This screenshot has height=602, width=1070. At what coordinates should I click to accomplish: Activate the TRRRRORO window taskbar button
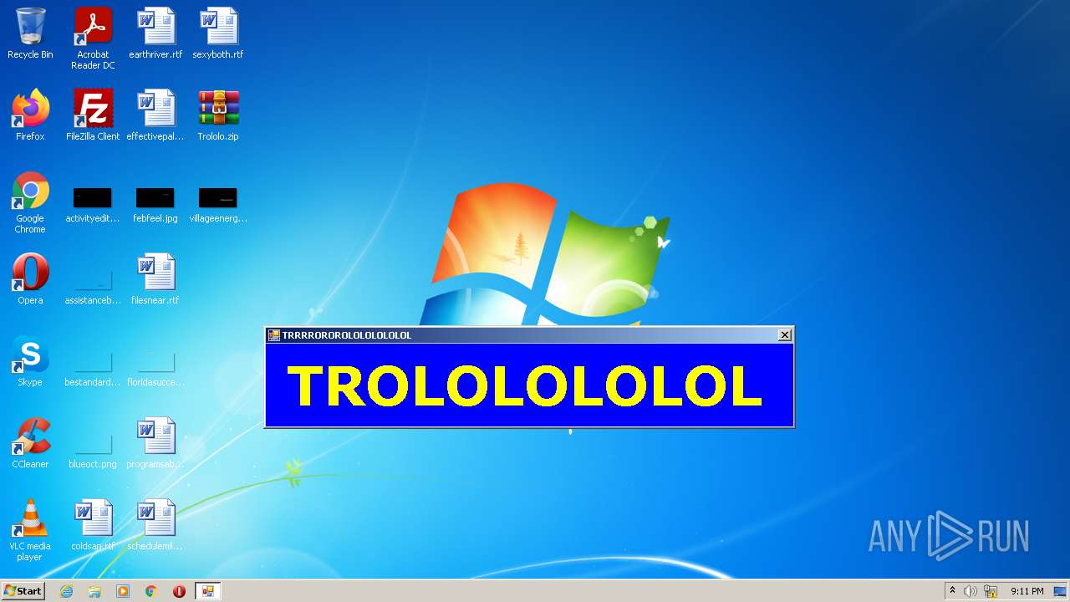pyautogui.click(x=207, y=591)
